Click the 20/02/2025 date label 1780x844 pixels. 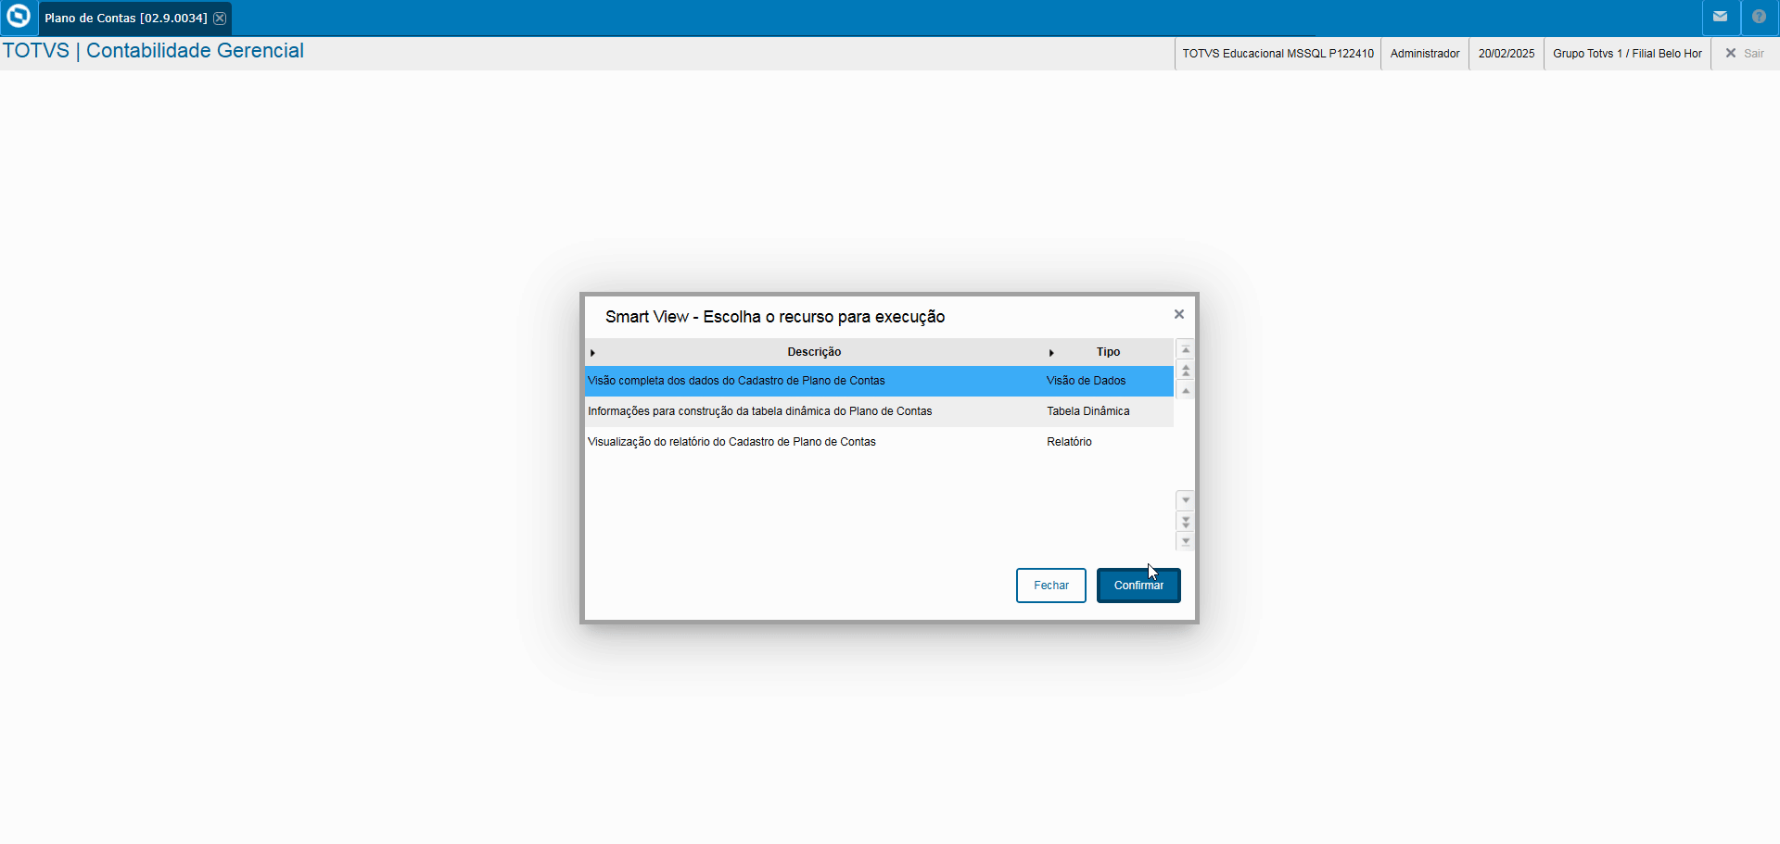1507,54
